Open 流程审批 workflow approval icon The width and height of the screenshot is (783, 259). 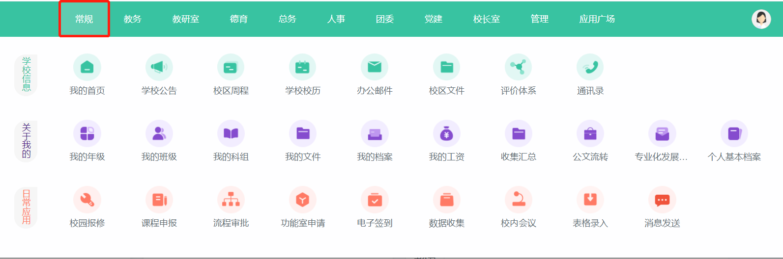tap(231, 200)
